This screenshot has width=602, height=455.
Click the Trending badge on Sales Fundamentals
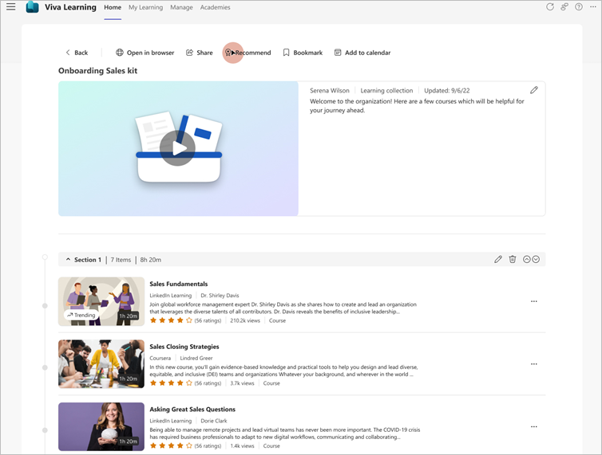pyautogui.click(x=81, y=315)
